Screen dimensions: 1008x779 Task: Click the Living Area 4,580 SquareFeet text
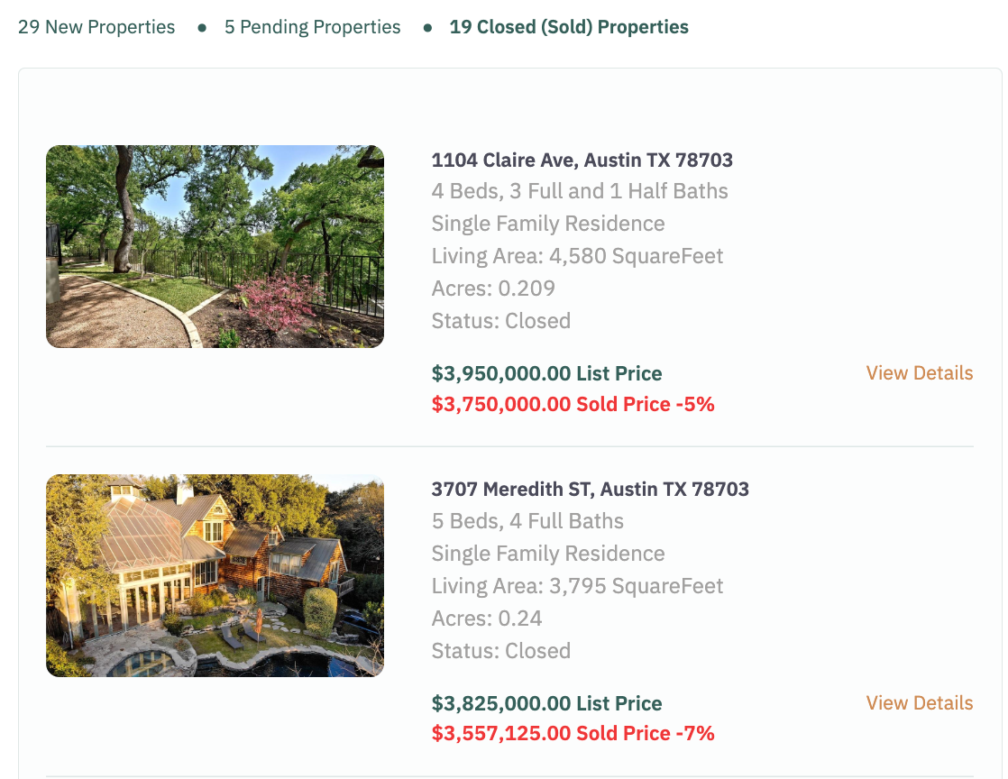tap(577, 256)
